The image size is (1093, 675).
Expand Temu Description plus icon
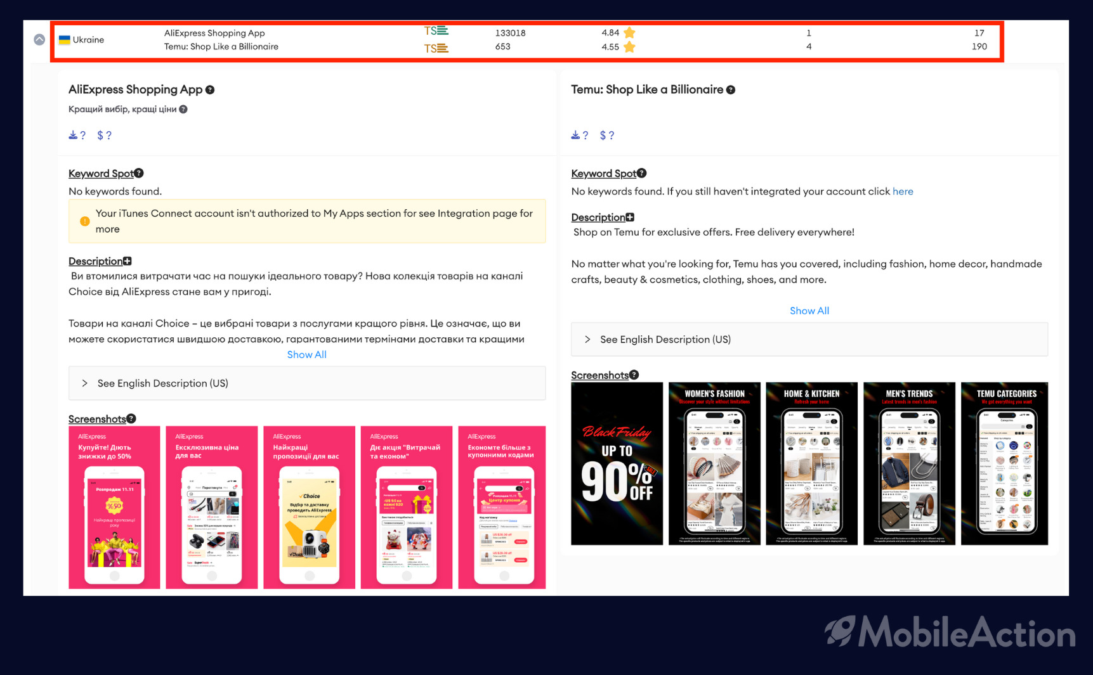pos(630,217)
